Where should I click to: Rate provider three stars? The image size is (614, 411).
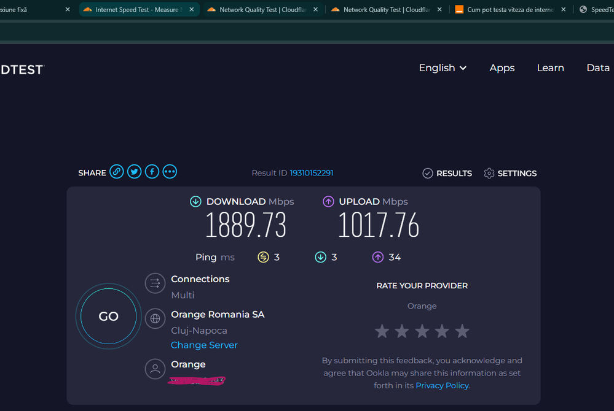pyautogui.click(x=422, y=331)
